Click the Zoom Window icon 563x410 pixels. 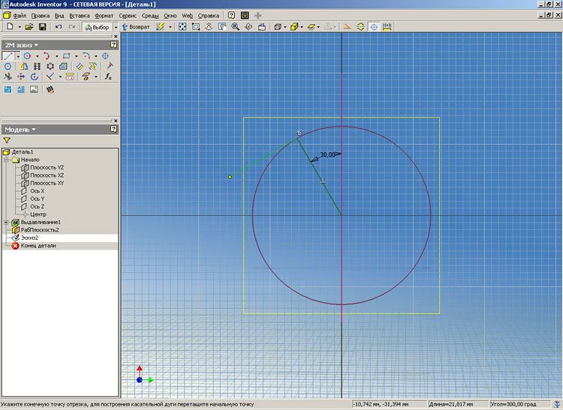(x=196, y=26)
